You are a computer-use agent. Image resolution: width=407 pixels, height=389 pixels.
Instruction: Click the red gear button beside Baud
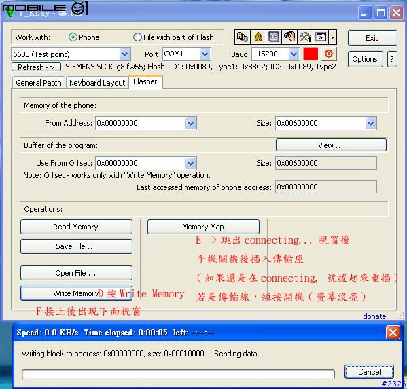329,54
